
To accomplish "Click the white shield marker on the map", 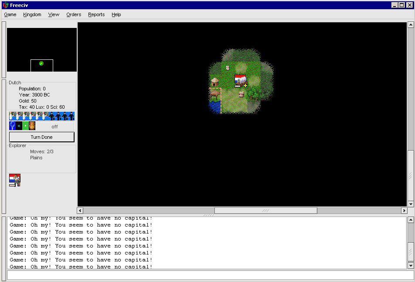I will point(228,68).
